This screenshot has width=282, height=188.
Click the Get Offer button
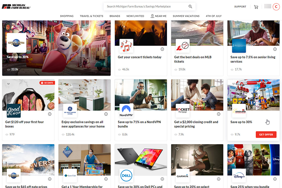[x=266, y=134]
